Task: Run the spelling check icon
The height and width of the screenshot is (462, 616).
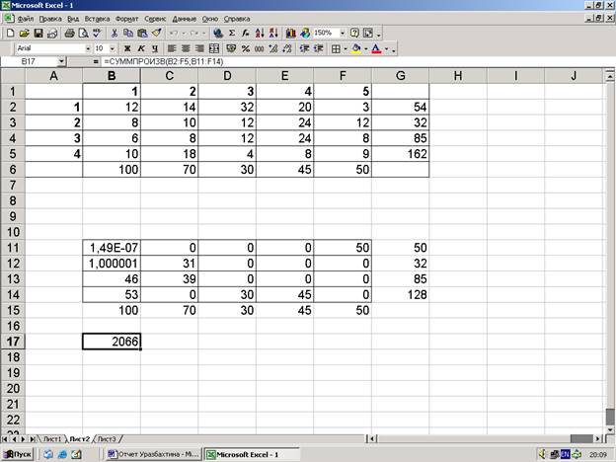Action: 97,34
